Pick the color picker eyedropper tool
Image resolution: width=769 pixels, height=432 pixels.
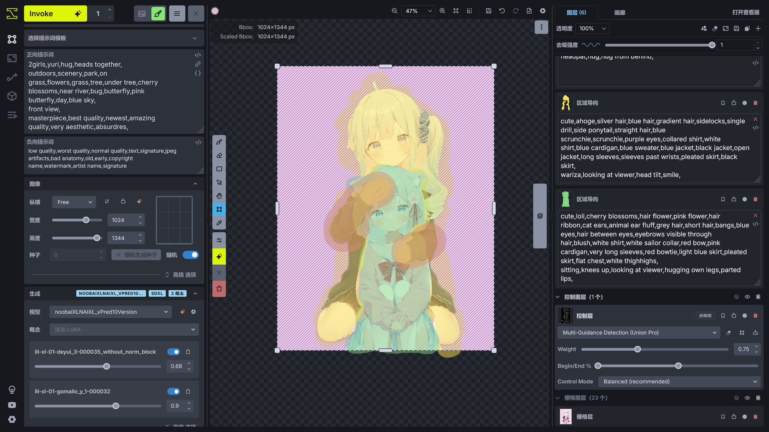219,223
